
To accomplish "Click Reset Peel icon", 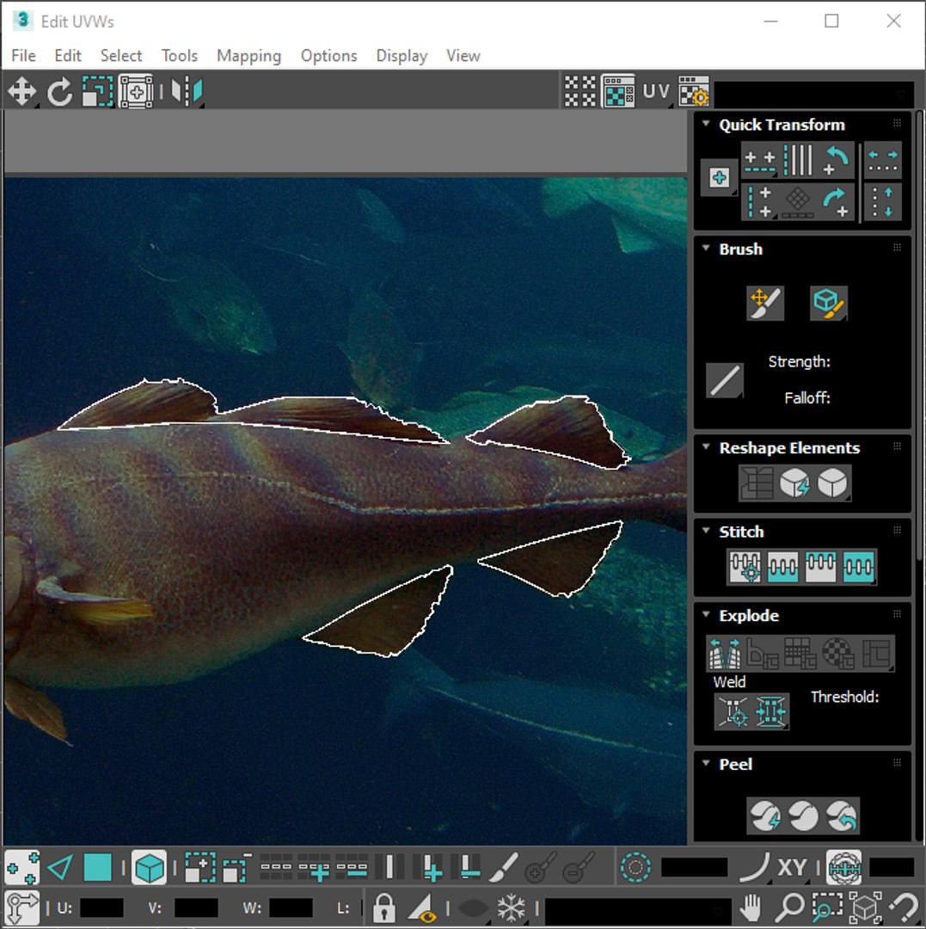I will [x=842, y=815].
